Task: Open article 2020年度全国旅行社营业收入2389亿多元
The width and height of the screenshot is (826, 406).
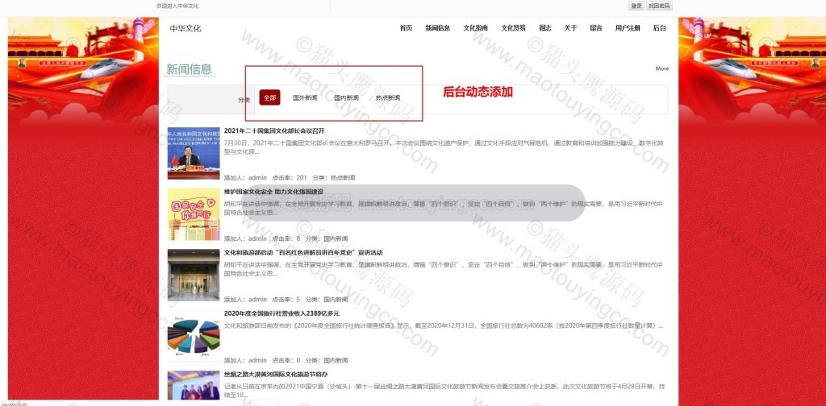Action: [x=282, y=313]
